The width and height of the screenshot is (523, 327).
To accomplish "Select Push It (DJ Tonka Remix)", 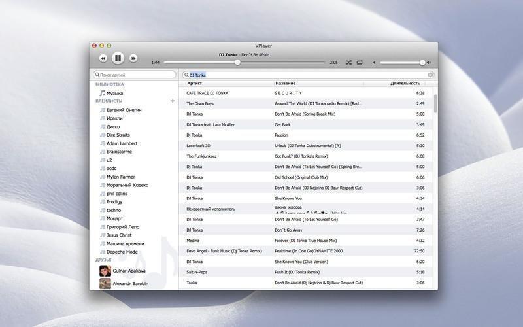I will pyautogui.click(x=305, y=272).
